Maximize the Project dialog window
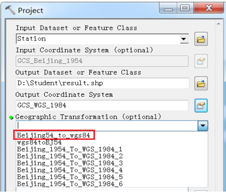The image size is (226, 193). coord(185,8)
